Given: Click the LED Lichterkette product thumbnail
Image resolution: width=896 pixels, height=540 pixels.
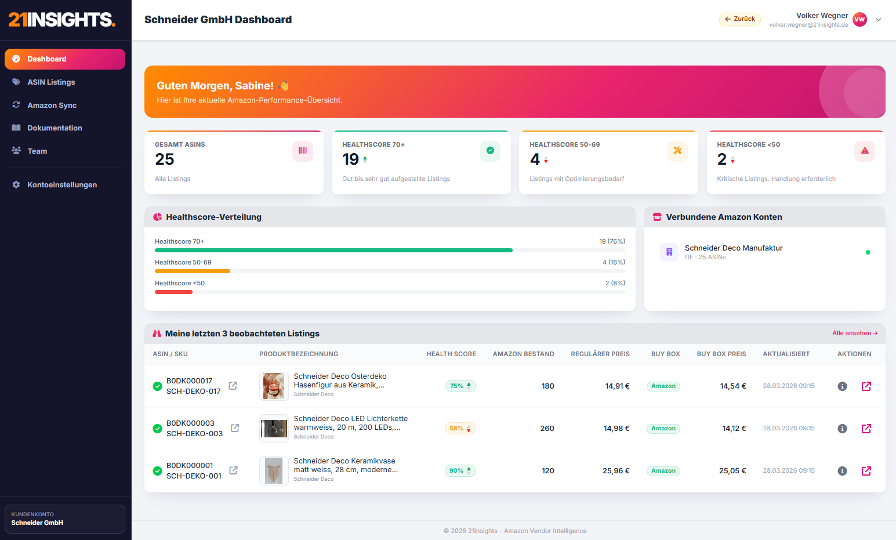Looking at the screenshot, I should [274, 429].
